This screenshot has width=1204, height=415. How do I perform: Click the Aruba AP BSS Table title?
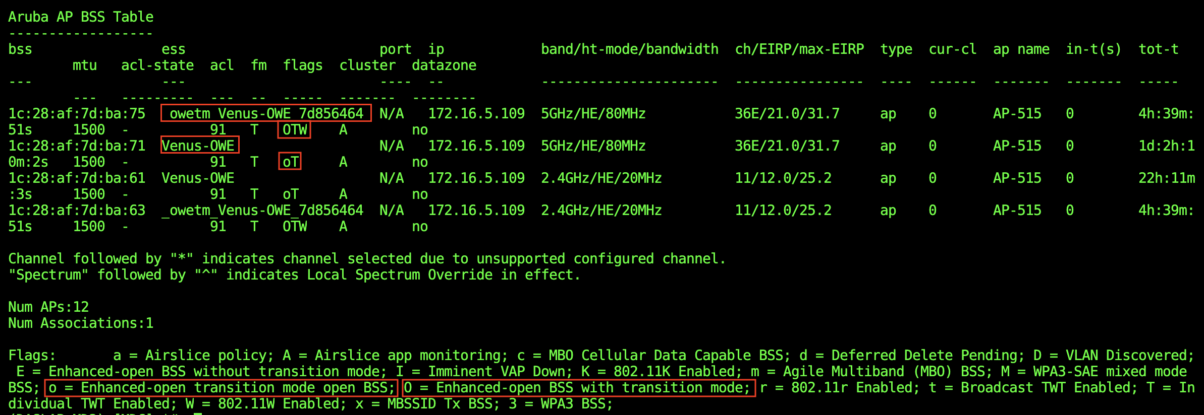pyautogui.click(x=81, y=17)
